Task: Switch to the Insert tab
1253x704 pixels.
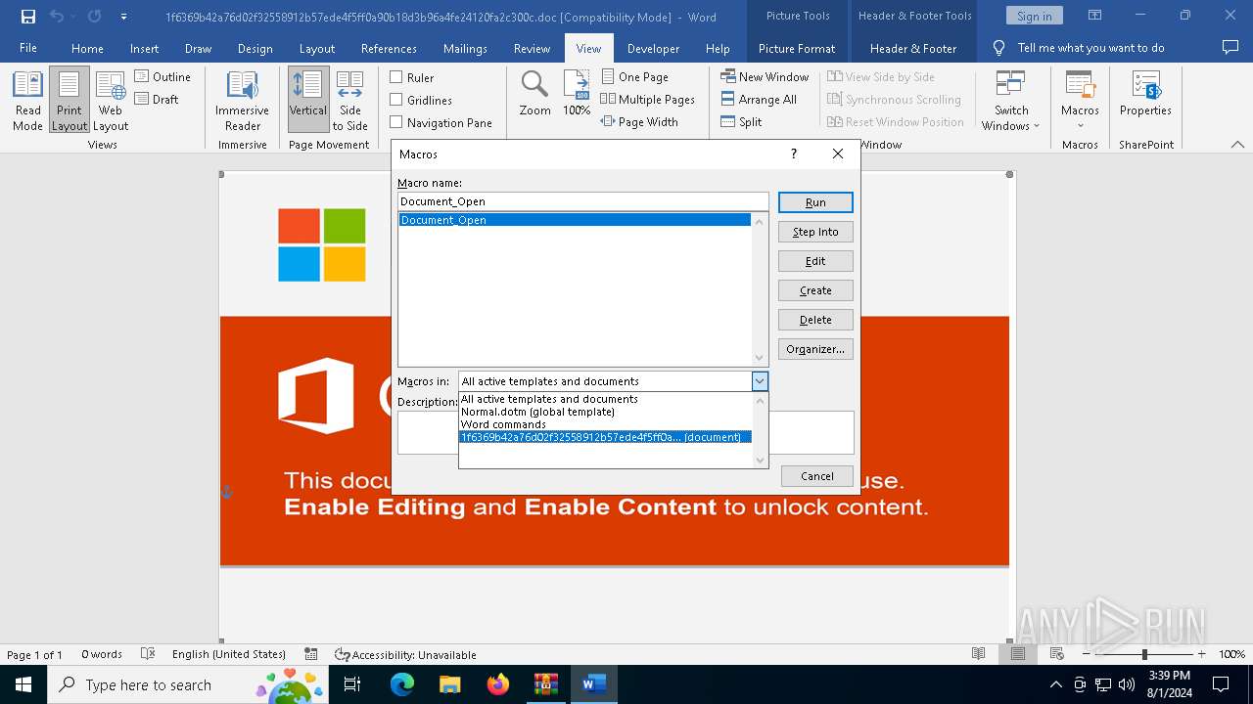Action: [144, 48]
